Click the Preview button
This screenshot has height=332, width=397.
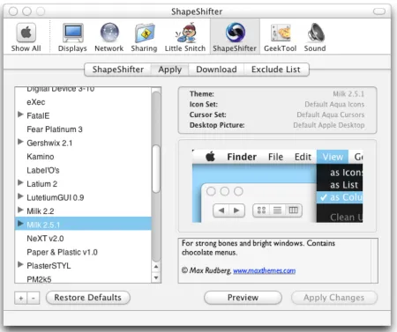point(243,298)
